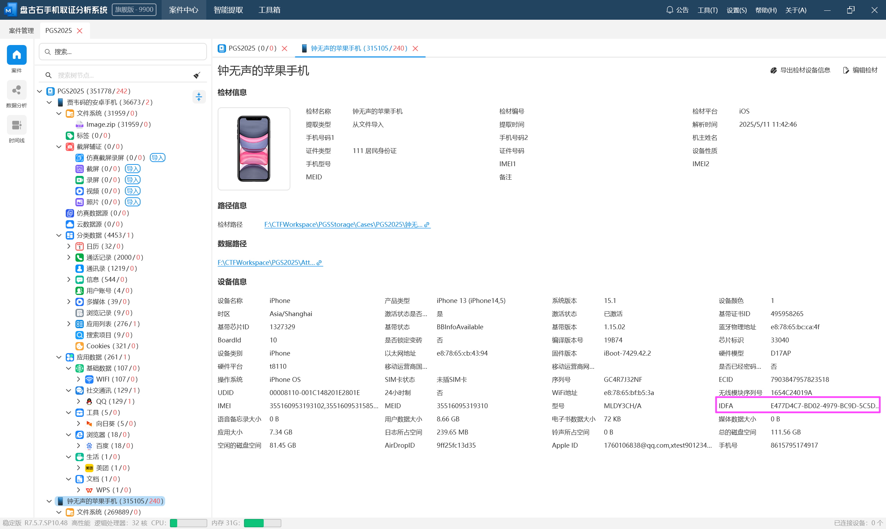886x529 pixels.
Task: Select the 通讯录 contacts node
Action: tap(107, 268)
